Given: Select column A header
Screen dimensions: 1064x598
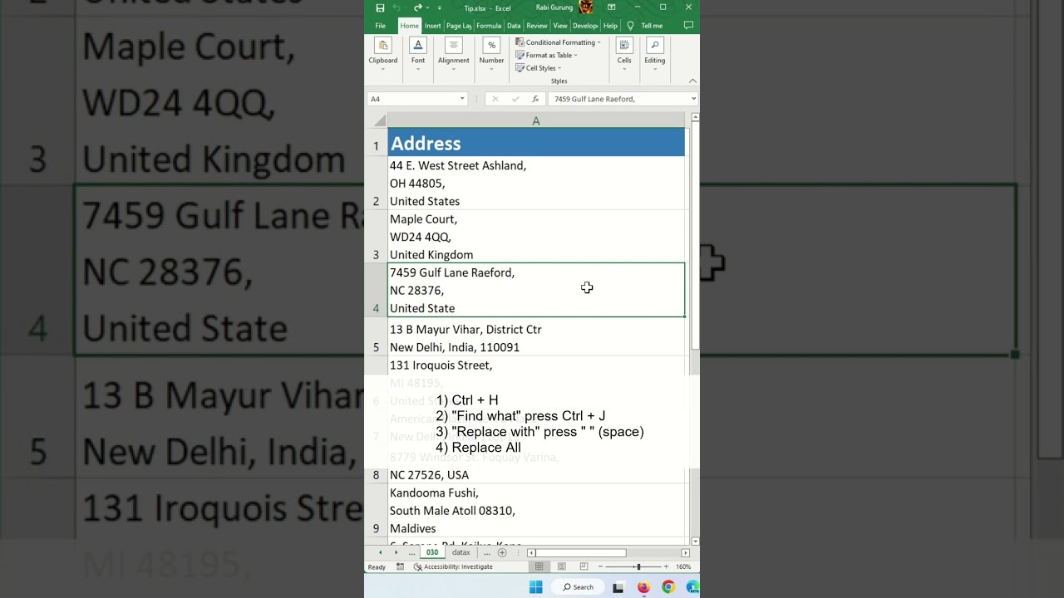Looking at the screenshot, I should (536, 121).
